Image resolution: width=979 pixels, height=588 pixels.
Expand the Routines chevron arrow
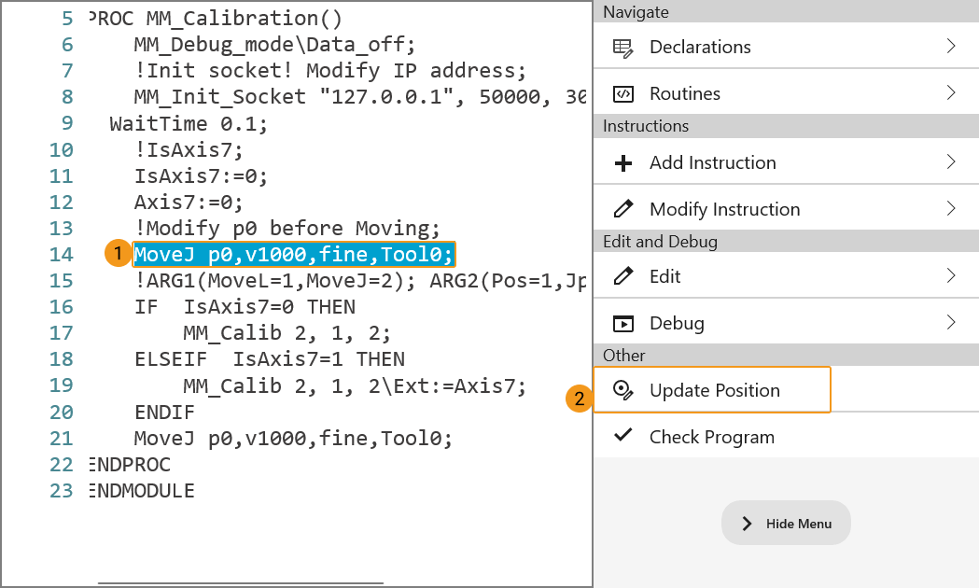pyautogui.click(x=951, y=93)
